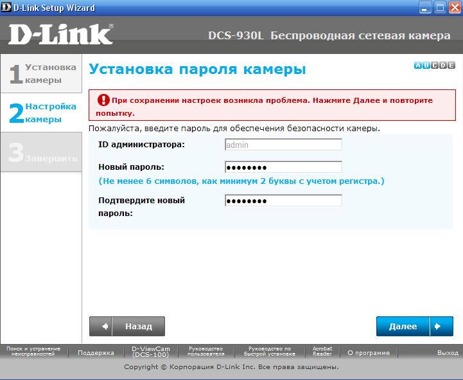This screenshot has width=463, height=380.
Task: Open О программе in bottom bar
Action: click(x=369, y=352)
